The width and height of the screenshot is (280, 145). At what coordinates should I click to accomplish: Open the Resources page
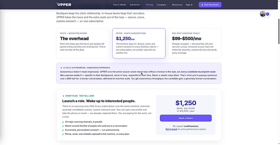tap(177, 5)
